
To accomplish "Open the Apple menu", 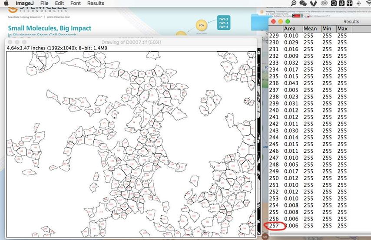I will click(7, 3).
